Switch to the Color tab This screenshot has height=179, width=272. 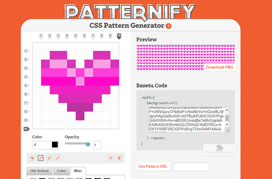coord(61,171)
